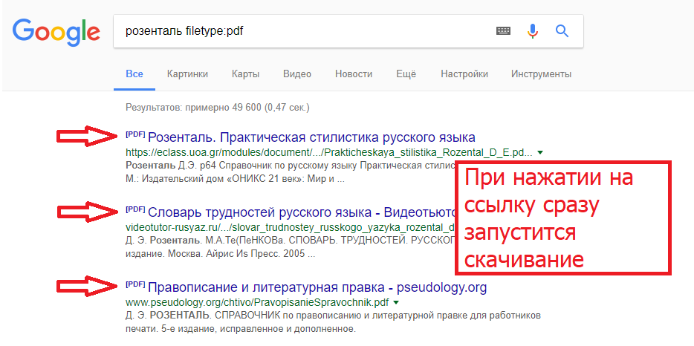
Task: Switch to the Карты tab
Action: (x=246, y=74)
